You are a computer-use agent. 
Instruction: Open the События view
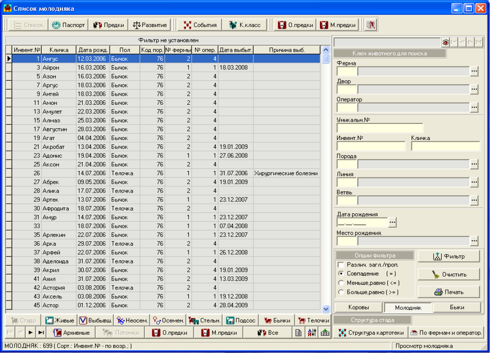(200, 25)
